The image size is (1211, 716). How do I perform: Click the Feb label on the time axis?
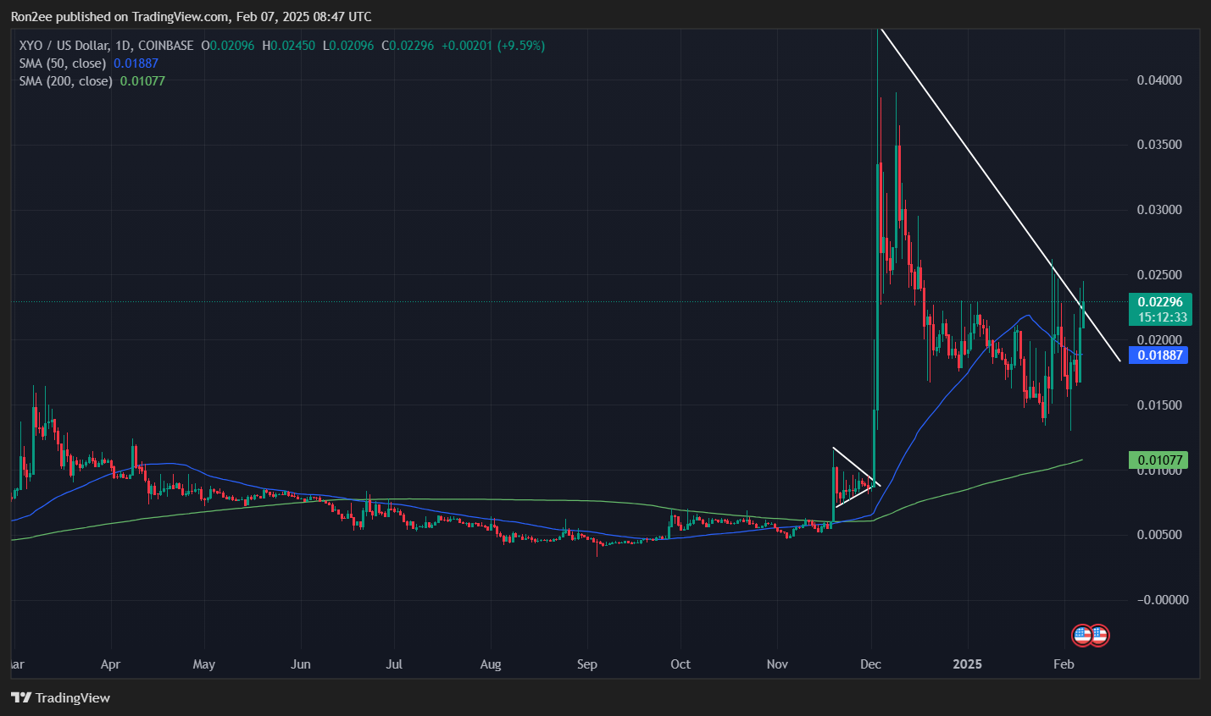point(1064,664)
